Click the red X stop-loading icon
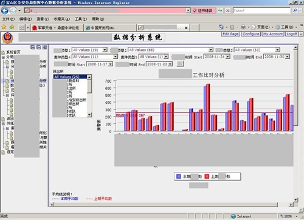This screenshot has width=304, height=220. point(227,10)
